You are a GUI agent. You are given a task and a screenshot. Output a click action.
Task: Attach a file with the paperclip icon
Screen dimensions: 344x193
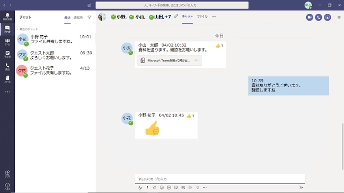155,188
